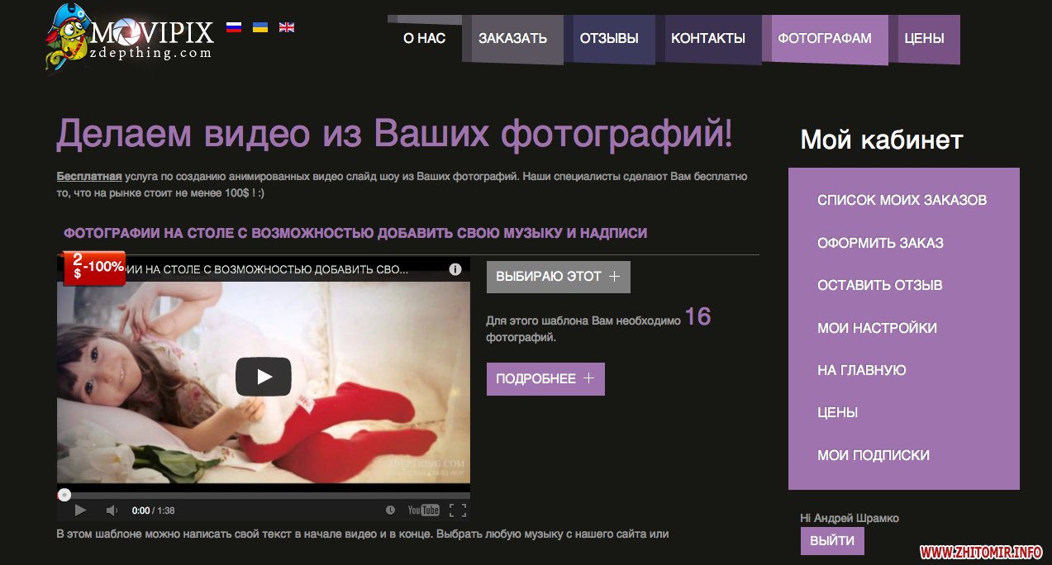This screenshot has height=565, width=1052.
Task: Select template via ВЫБИРАЮ ЭТОТ button
Action: tap(558, 277)
